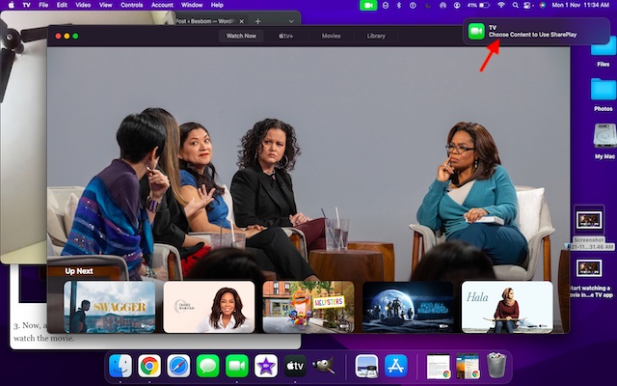This screenshot has height=386, width=617.
Task: Close the Beebom WordPress browser tab
Action: pyautogui.click(x=242, y=21)
